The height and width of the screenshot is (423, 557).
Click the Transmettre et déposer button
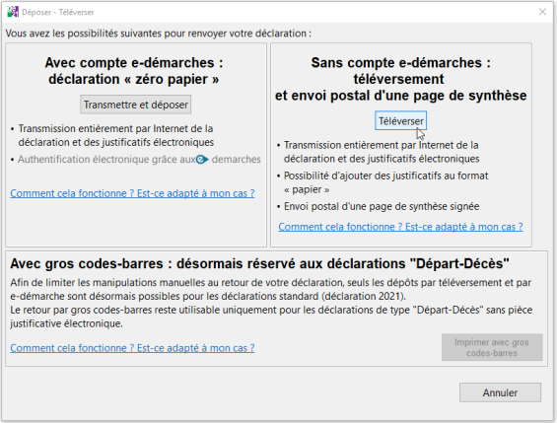pos(136,105)
